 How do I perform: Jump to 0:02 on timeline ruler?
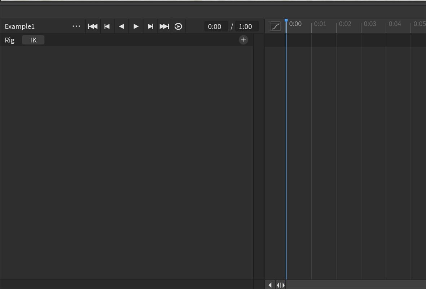(345, 24)
